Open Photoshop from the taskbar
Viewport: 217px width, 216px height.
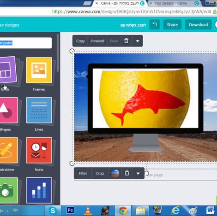(x=70, y=210)
